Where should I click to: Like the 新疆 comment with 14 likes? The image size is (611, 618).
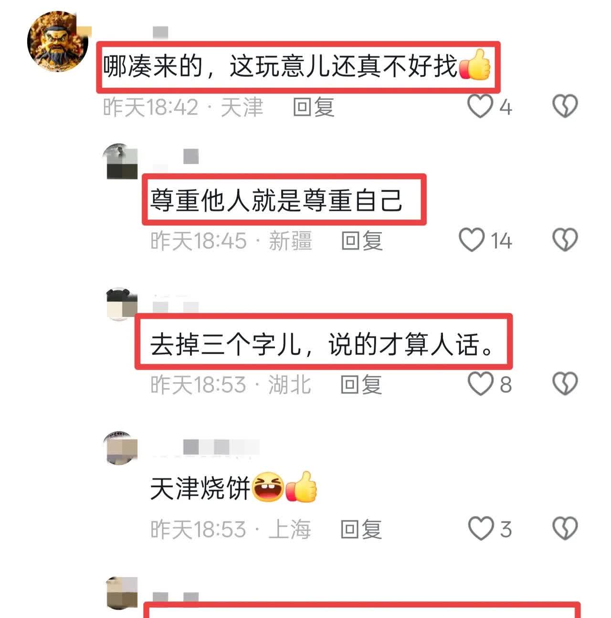pyautogui.click(x=472, y=240)
